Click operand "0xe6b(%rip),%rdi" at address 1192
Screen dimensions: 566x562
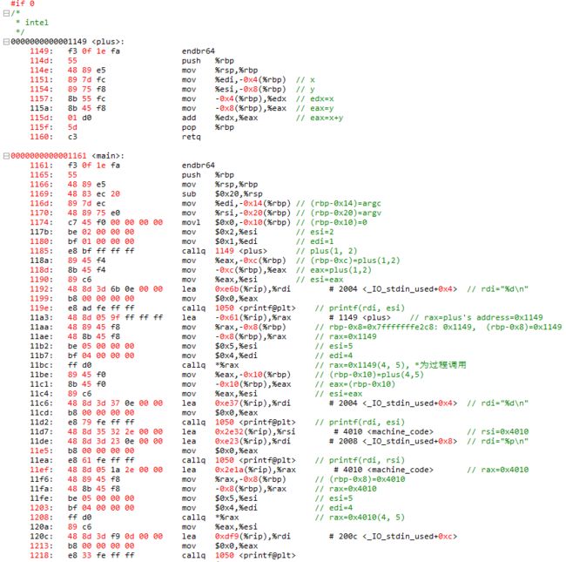[x=253, y=289]
